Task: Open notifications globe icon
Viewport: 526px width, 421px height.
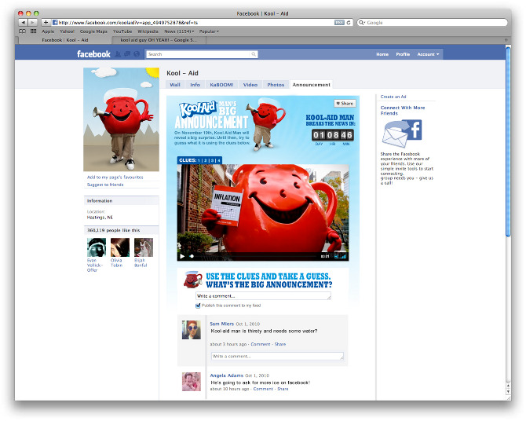Action: (137, 53)
